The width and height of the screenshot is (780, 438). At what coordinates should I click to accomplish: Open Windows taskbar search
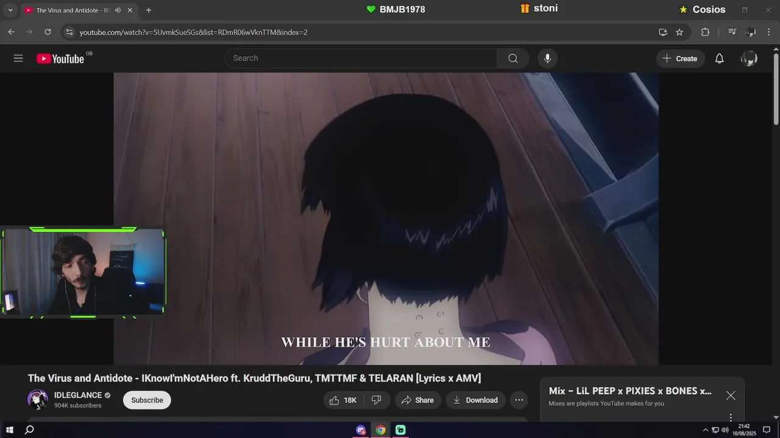(x=29, y=430)
